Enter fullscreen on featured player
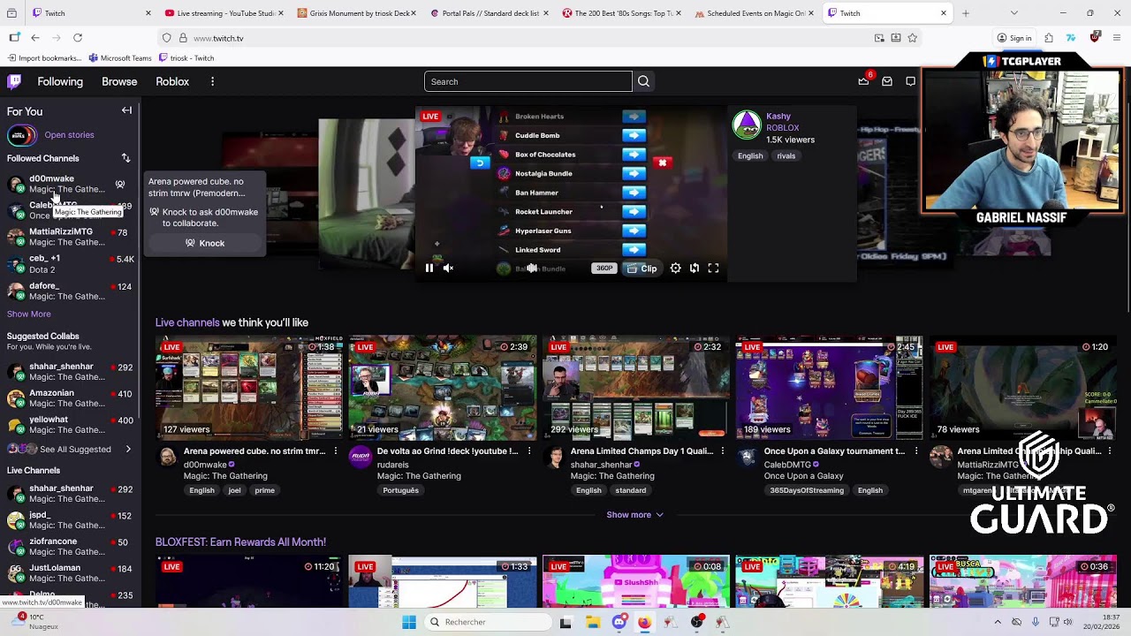 tap(713, 268)
